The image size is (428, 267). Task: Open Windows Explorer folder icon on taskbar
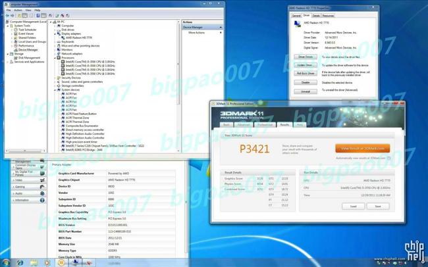[x=34, y=263]
